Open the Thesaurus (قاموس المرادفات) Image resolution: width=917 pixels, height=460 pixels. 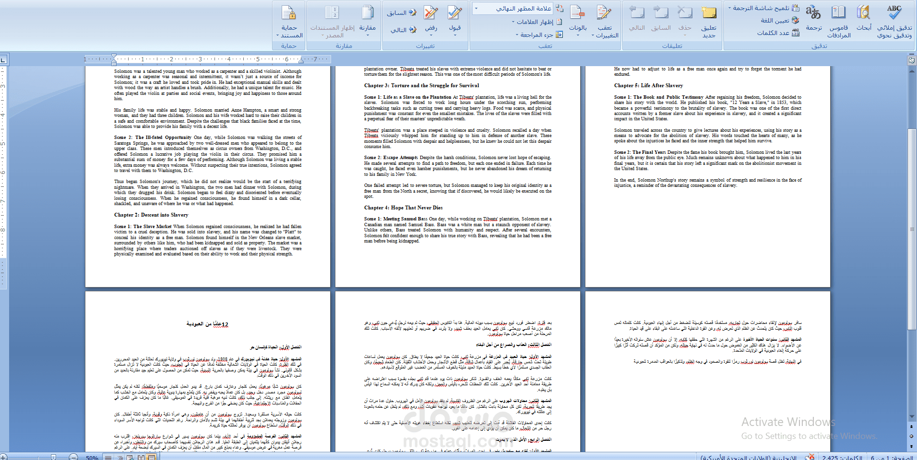pyautogui.click(x=839, y=21)
